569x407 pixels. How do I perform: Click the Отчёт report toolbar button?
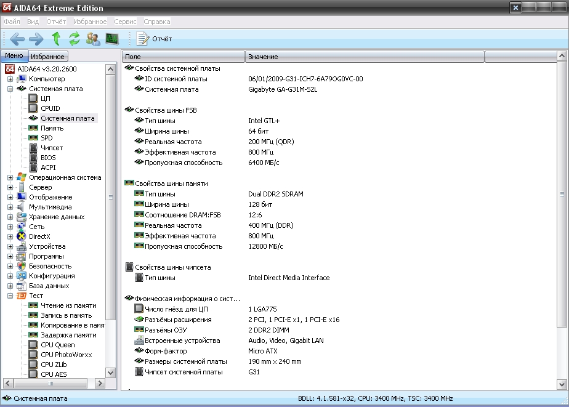click(154, 39)
